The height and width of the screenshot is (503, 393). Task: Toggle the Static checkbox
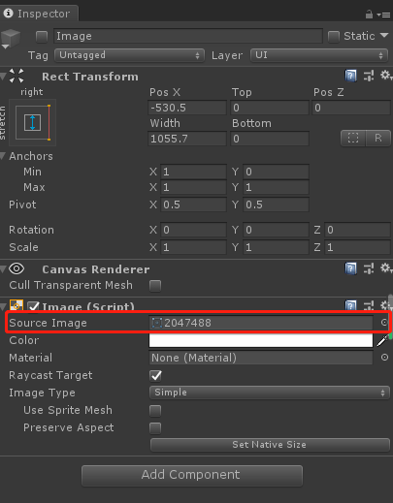click(x=334, y=37)
